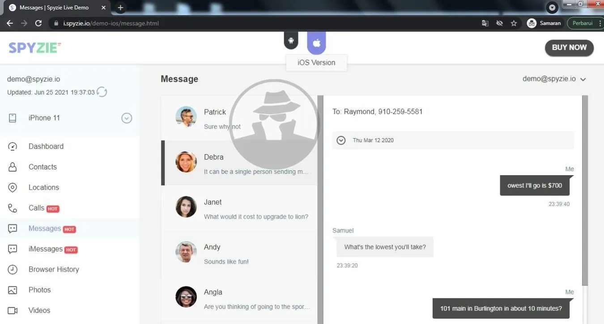The width and height of the screenshot is (604, 324).
Task: Click the refresh sync icon beside Updated time
Action: (102, 92)
